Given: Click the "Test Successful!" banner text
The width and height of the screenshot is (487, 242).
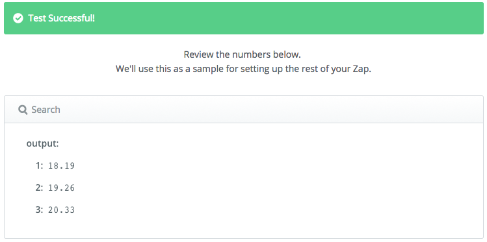Looking at the screenshot, I should (62, 18).
